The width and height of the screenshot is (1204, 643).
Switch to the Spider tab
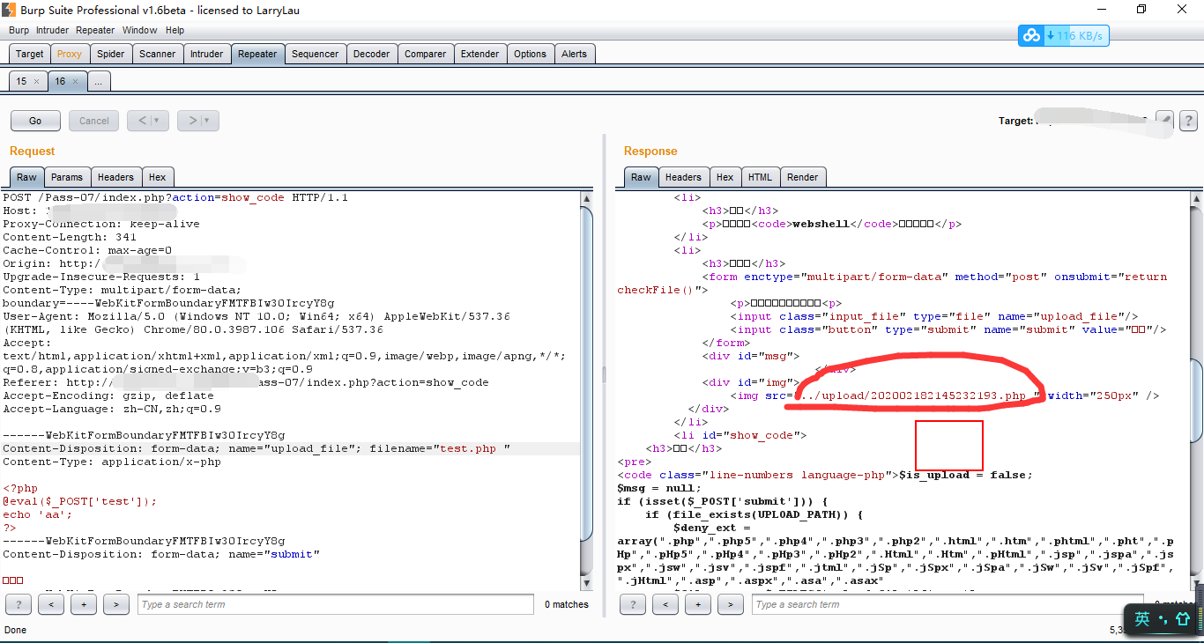[110, 54]
